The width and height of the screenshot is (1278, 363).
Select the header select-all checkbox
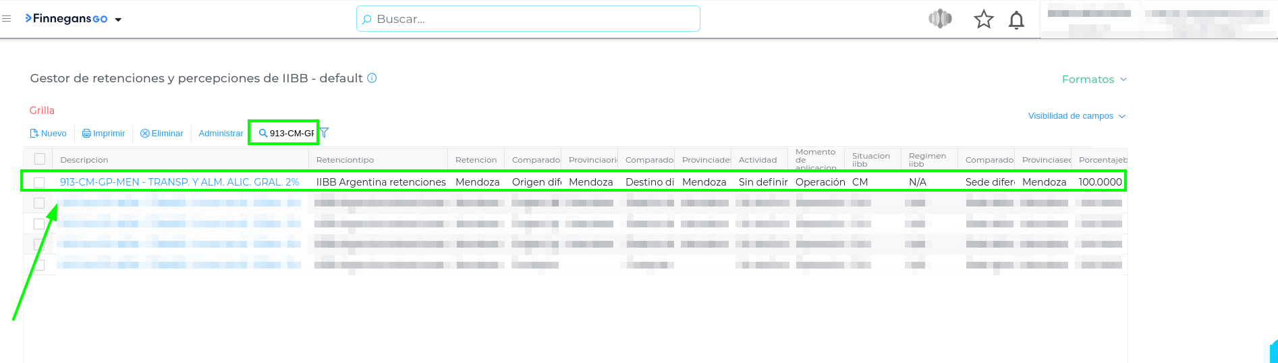tap(40, 159)
